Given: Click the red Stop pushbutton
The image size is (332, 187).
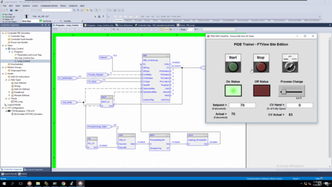Looking at the screenshot, I should tap(261, 67).
